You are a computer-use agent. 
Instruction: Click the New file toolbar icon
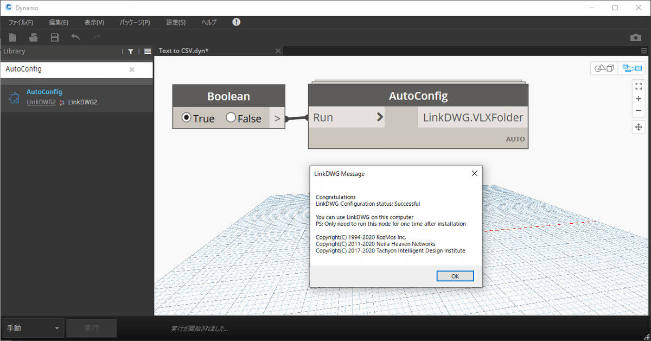coord(12,37)
